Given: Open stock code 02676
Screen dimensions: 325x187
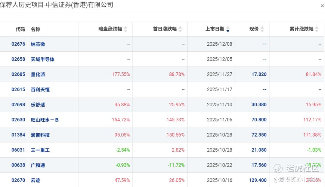Looking at the screenshot, I should pyautogui.click(x=18, y=44).
